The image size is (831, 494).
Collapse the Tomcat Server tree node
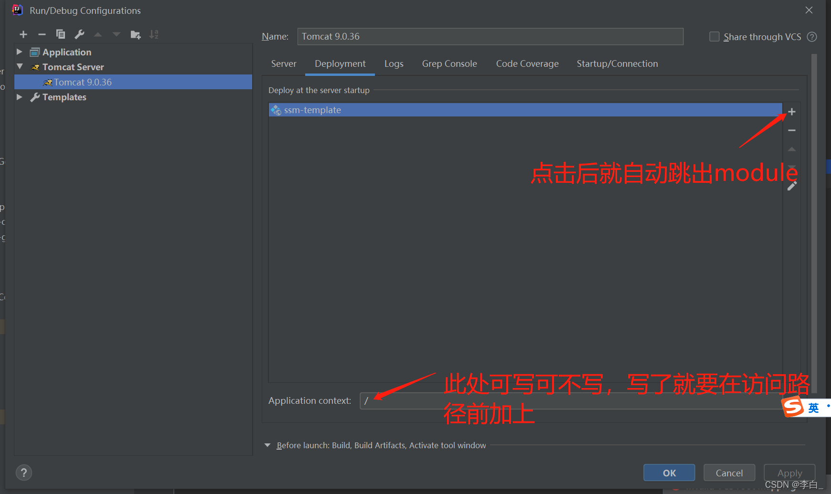click(20, 66)
